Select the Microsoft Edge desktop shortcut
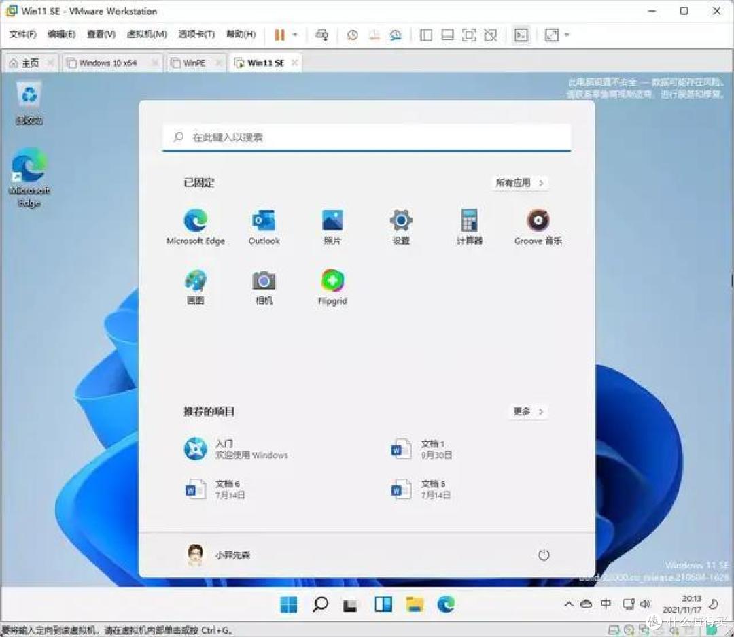 click(29, 178)
